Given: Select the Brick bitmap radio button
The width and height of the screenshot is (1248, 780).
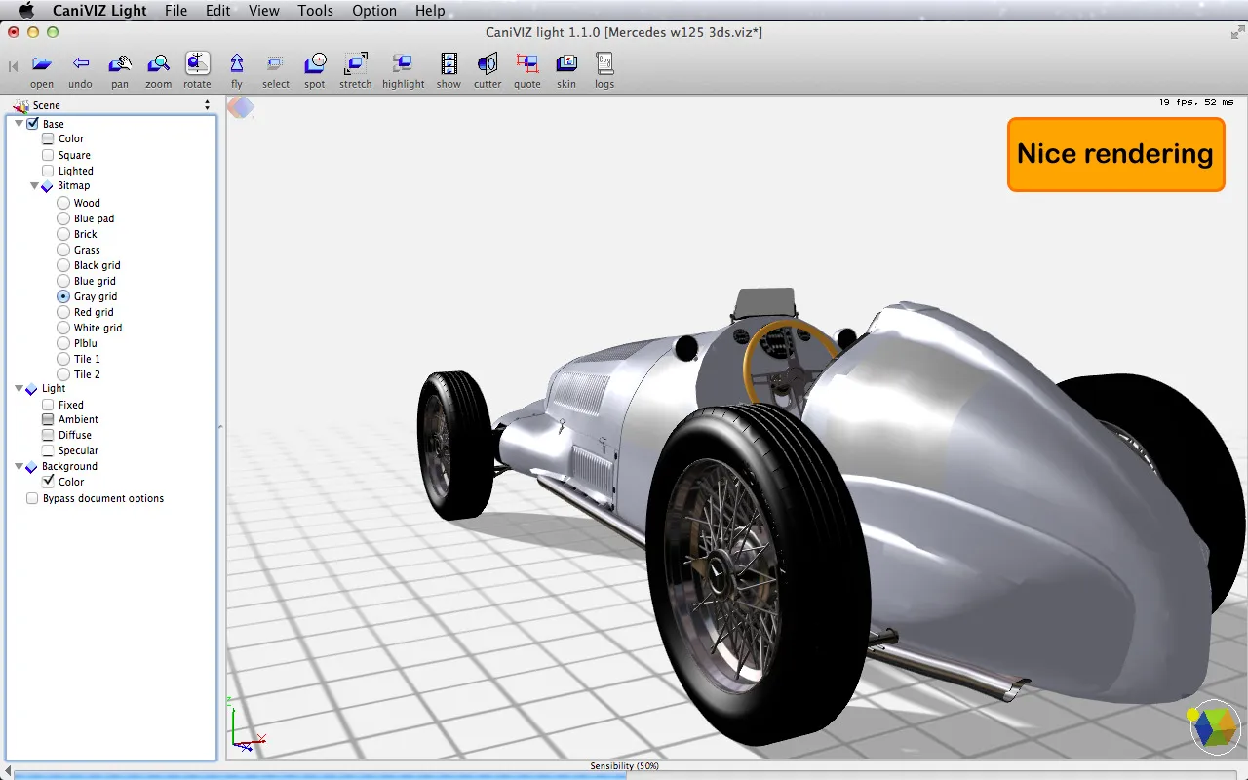Looking at the screenshot, I should click(x=63, y=234).
